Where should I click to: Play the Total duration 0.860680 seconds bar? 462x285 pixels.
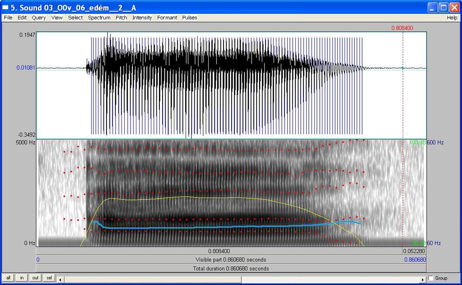tap(231, 268)
